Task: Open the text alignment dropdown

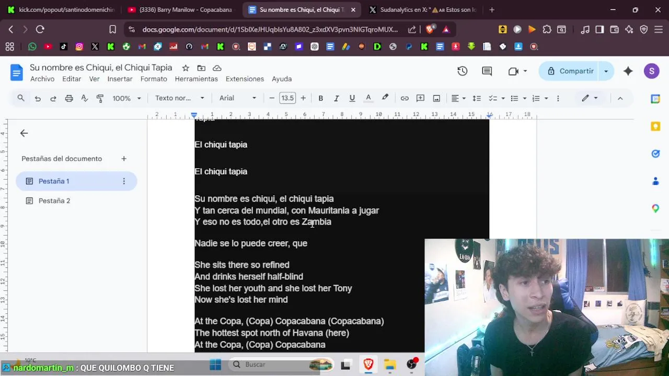Action: [x=458, y=98]
